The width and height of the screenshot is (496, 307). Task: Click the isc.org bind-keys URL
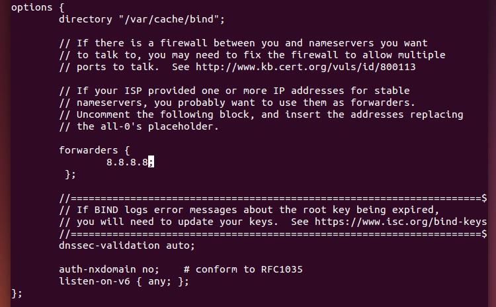tap(401, 222)
